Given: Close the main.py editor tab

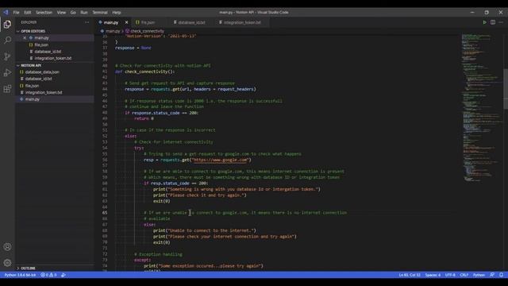Looking at the screenshot, I should coord(126,22).
